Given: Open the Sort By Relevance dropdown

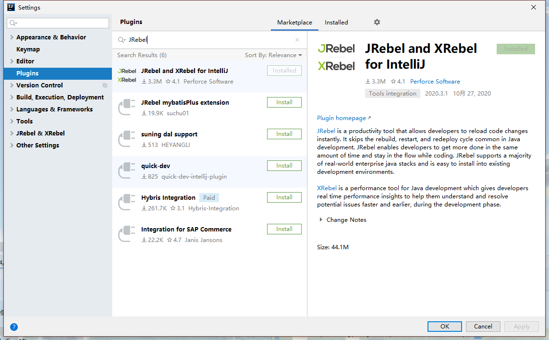Looking at the screenshot, I should [273, 55].
